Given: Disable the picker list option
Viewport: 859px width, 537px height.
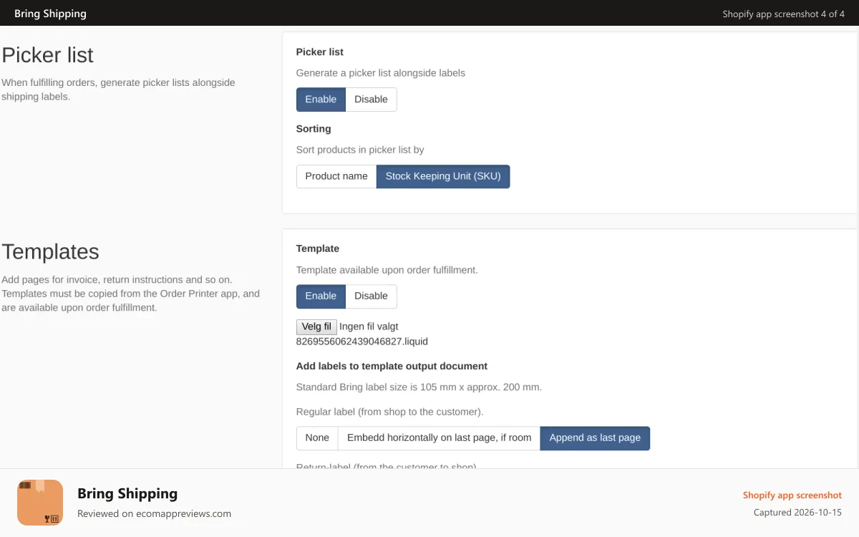Looking at the screenshot, I should (x=371, y=100).
